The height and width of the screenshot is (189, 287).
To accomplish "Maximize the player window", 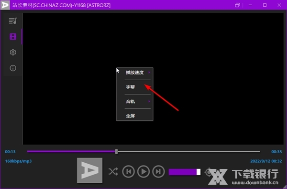I will pyautogui.click(x=265, y=5).
